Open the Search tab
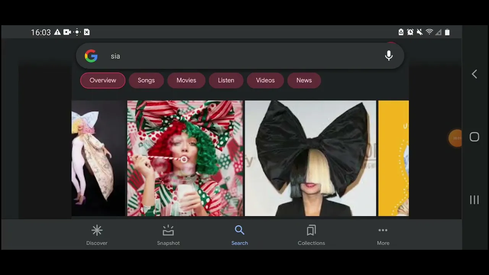489x275 pixels. tap(240, 235)
